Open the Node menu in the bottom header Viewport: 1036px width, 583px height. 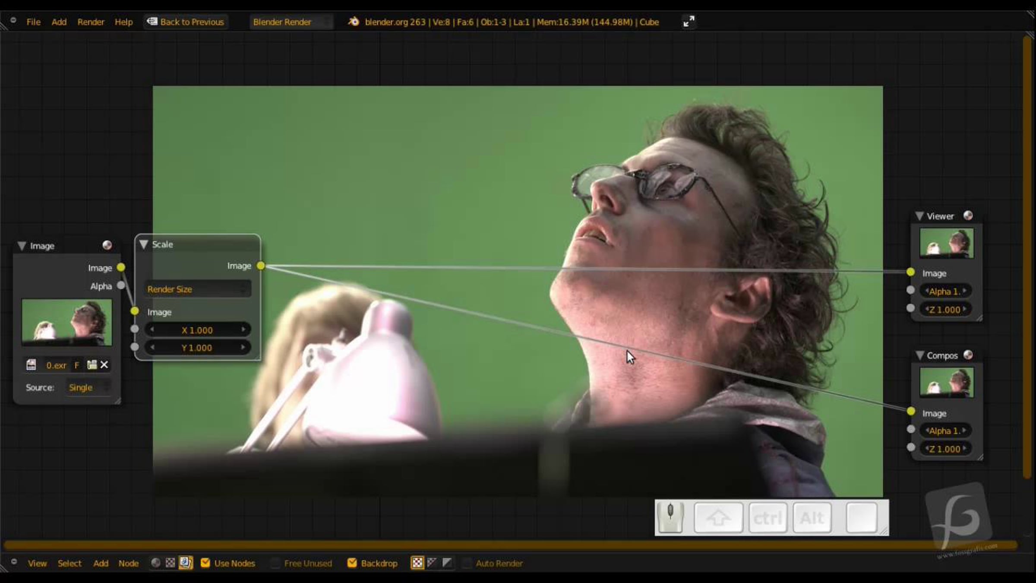[x=129, y=563]
